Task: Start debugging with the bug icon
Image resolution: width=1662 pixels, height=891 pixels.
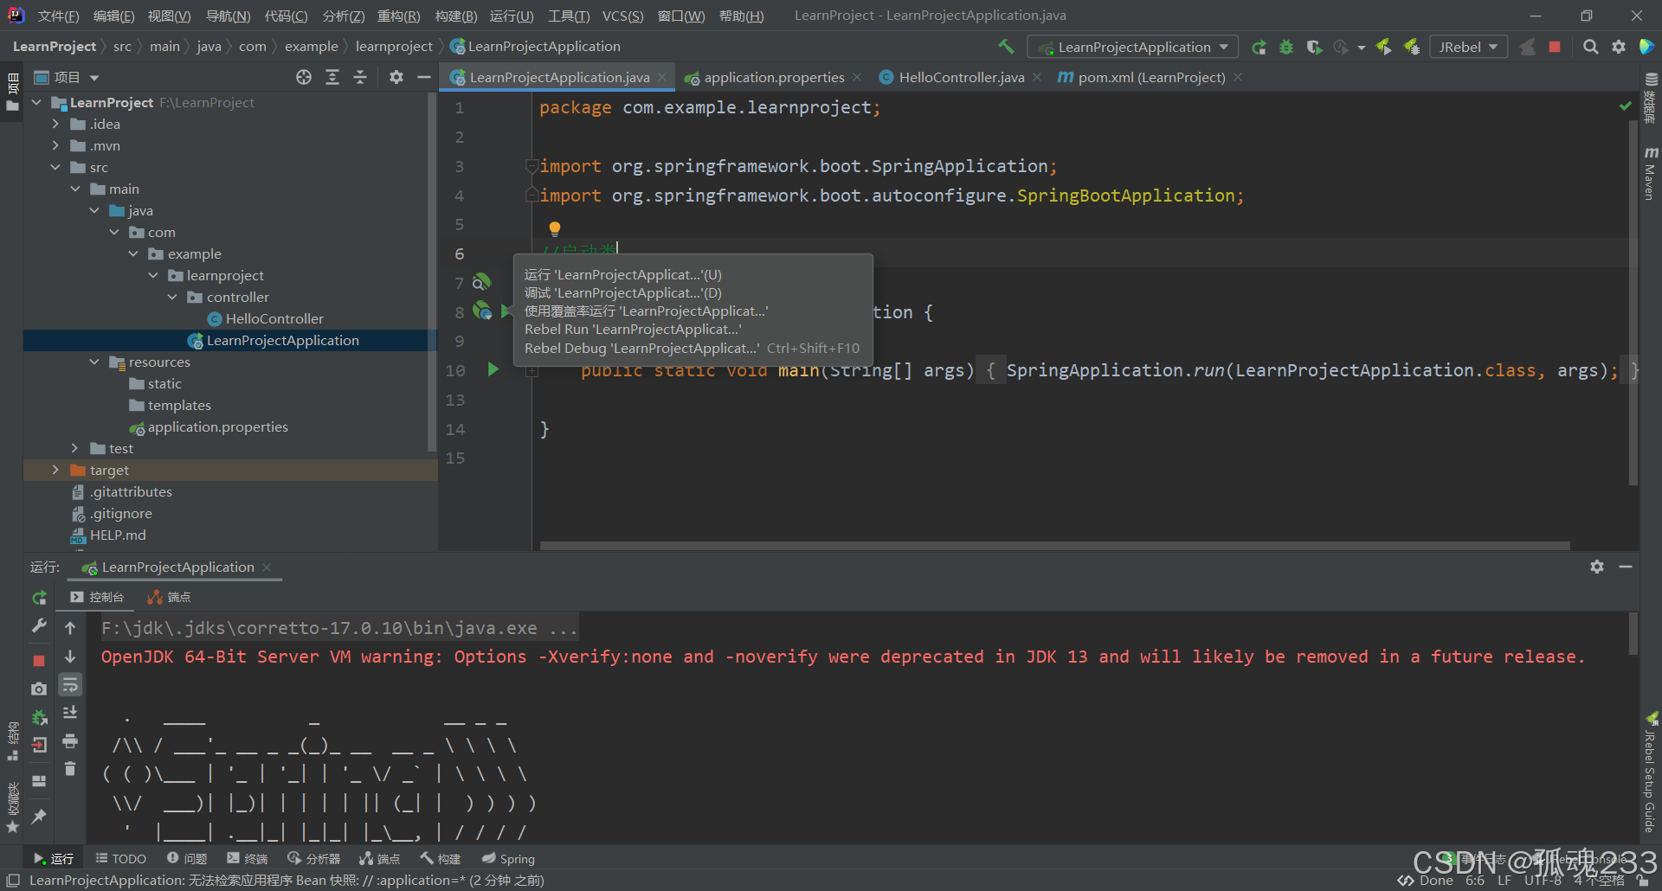Action: tap(1286, 48)
